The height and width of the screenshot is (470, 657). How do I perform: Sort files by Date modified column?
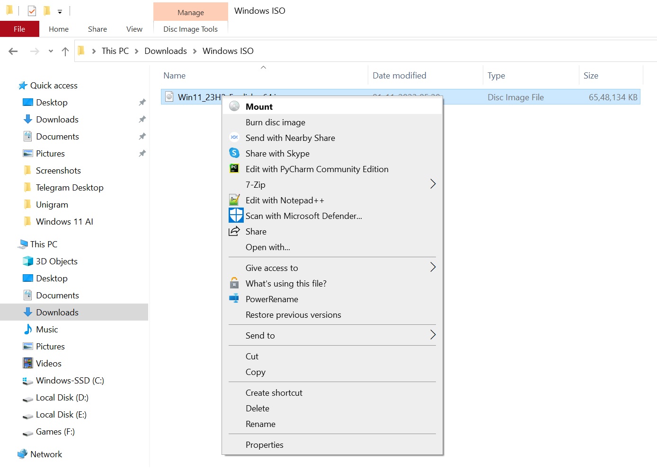click(399, 75)
